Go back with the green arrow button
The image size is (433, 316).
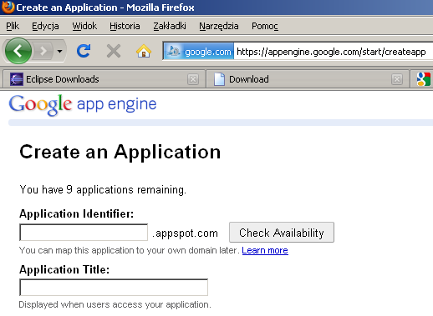point(18,51)
